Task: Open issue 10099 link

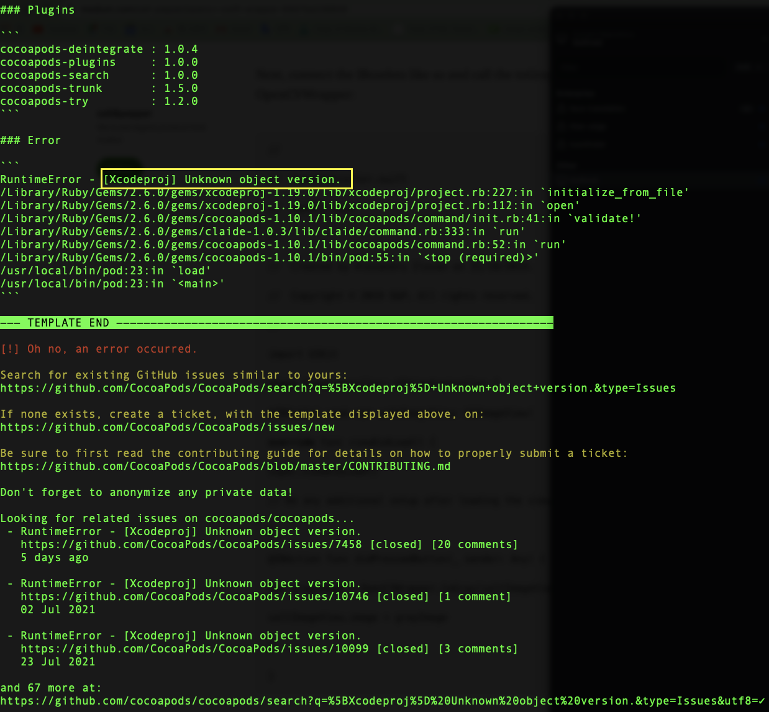Action: 194,649
